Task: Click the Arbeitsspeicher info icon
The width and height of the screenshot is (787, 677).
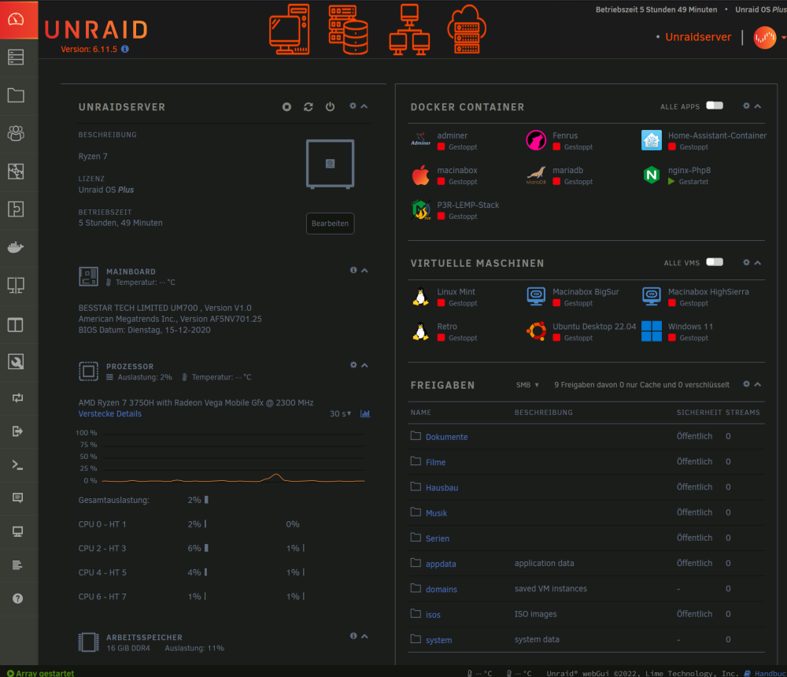Action: 353,636
